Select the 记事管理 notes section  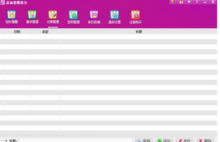(53, 17)
